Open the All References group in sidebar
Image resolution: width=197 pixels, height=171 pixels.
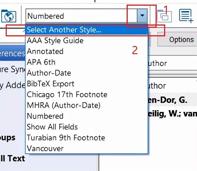(12, 53)
